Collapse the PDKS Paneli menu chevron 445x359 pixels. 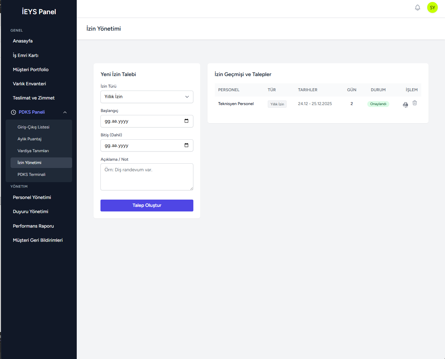(x=65, y=112)
